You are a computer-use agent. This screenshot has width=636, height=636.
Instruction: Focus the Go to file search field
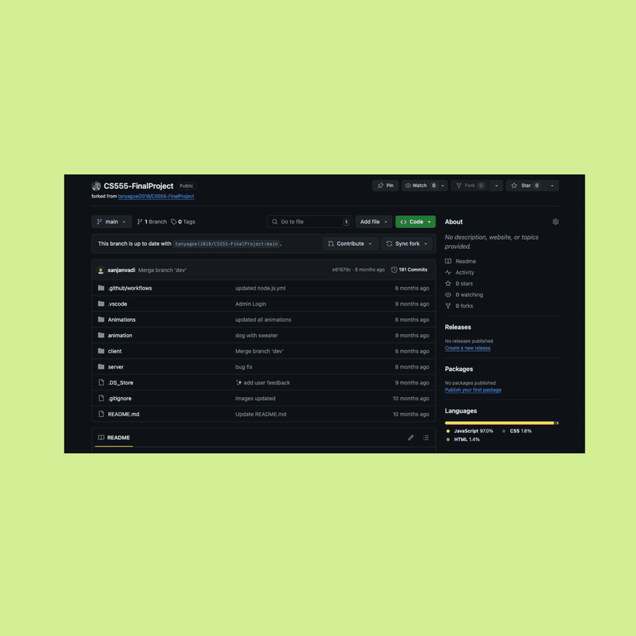pyautogui.click(x=309, y=221)
